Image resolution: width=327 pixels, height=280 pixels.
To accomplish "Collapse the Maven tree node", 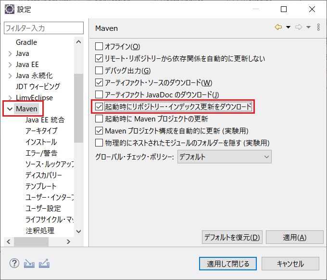I will (x=10, y=109).
